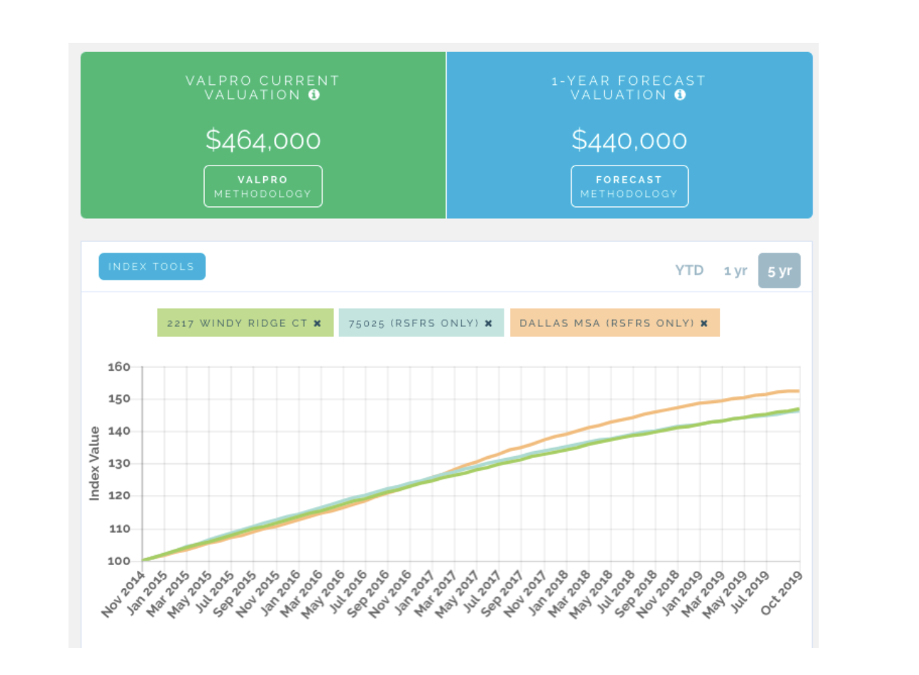Click the 2217 Windy Ridge Ct legend tag

pos(237,323)
